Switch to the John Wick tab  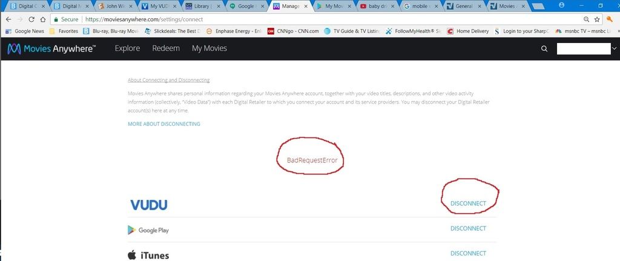(x=114, y=6)
